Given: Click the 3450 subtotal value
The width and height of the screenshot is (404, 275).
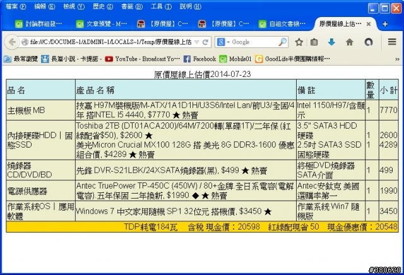Looking at the screenshot, I should point(389,211).
